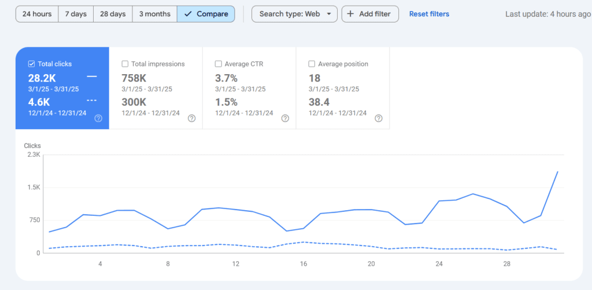Open help icon in Average CTR card
The image size is (592, 290).
point(286,118)
